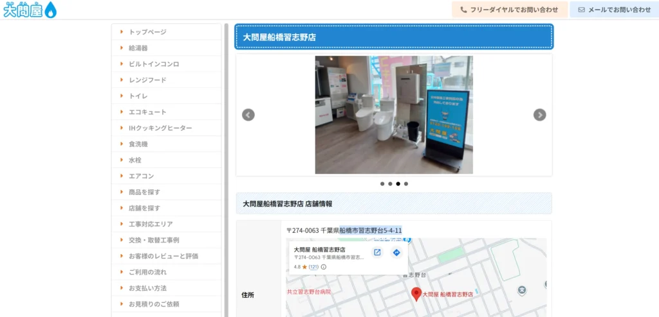Open the 給湯器 sidebar category

click(x=138, y=48)
